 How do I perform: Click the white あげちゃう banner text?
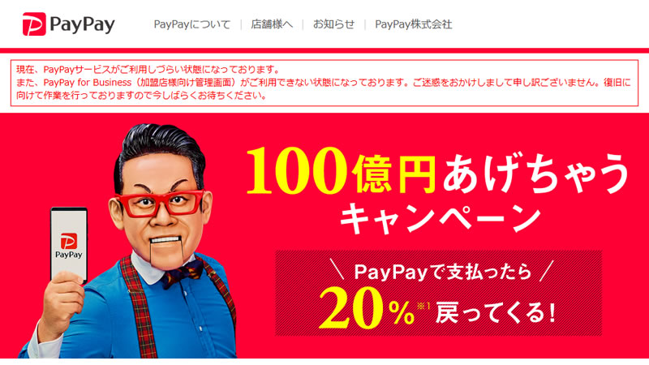point(536,172)
